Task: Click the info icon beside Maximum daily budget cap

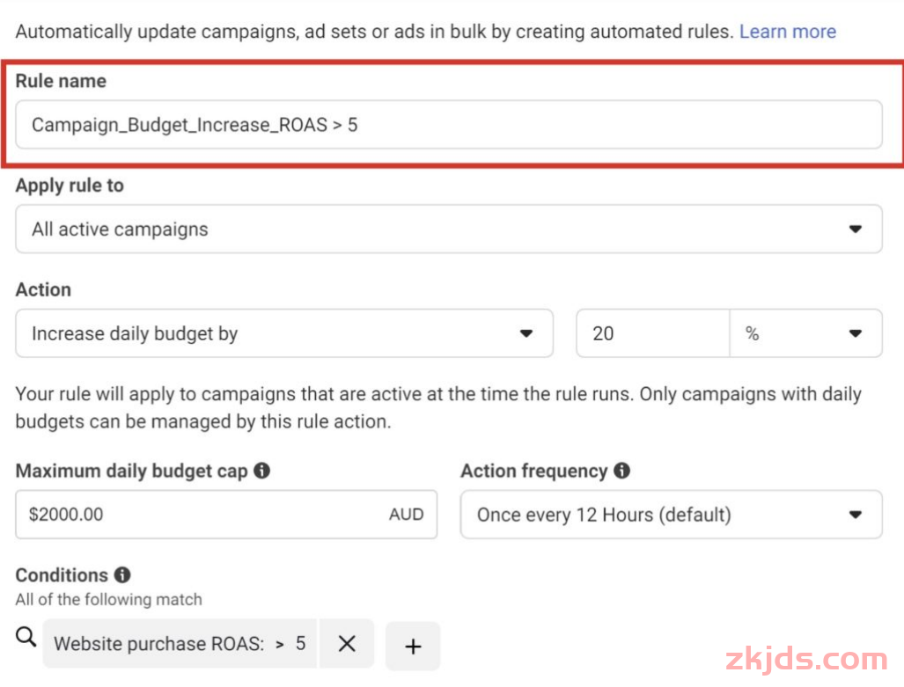Action: tap(261, 471)
